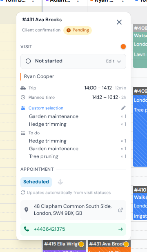Select Tree pruning in To do
Screen dimensions: 147x252
click(44, 156)
